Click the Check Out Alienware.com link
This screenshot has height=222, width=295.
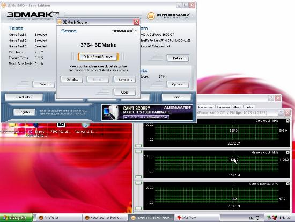(146, 117)
